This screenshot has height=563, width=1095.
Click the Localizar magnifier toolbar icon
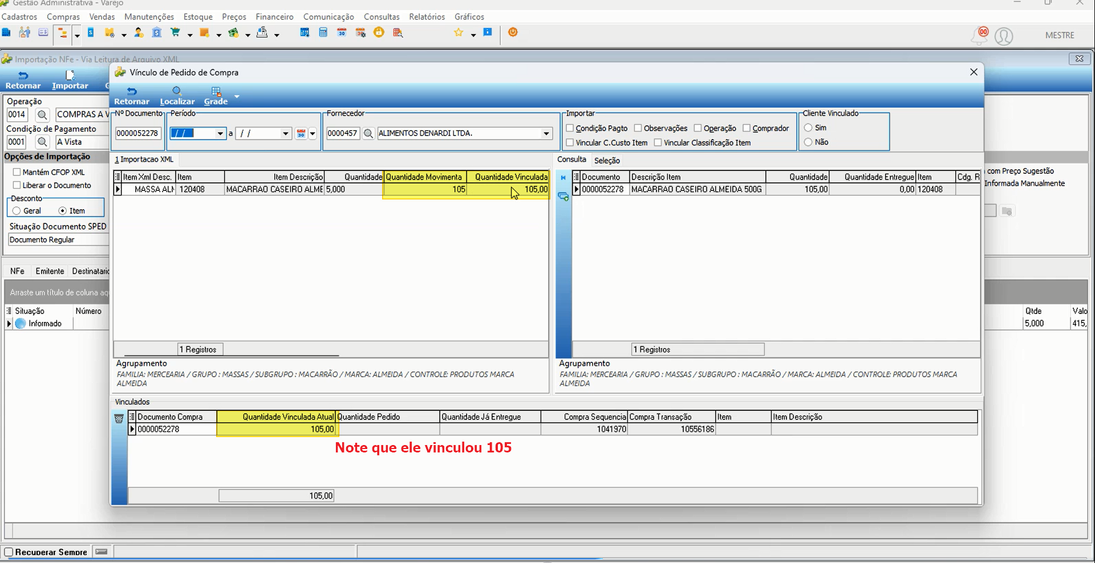(x=177, y=91)
